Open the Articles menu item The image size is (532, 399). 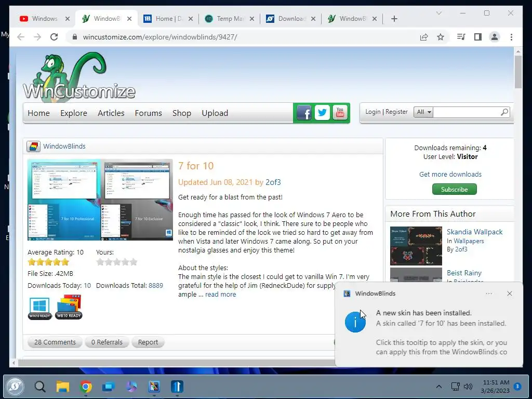click(111, 113)
